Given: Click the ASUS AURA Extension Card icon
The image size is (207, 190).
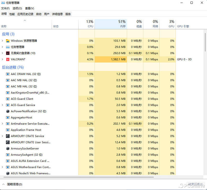Looking at the screenshot, I should 8,161.
